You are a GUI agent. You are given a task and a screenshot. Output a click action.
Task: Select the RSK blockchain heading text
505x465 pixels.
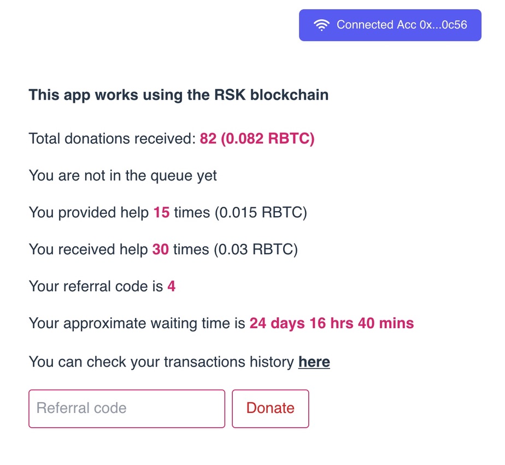pyautogui.click(x=178, y=95)
